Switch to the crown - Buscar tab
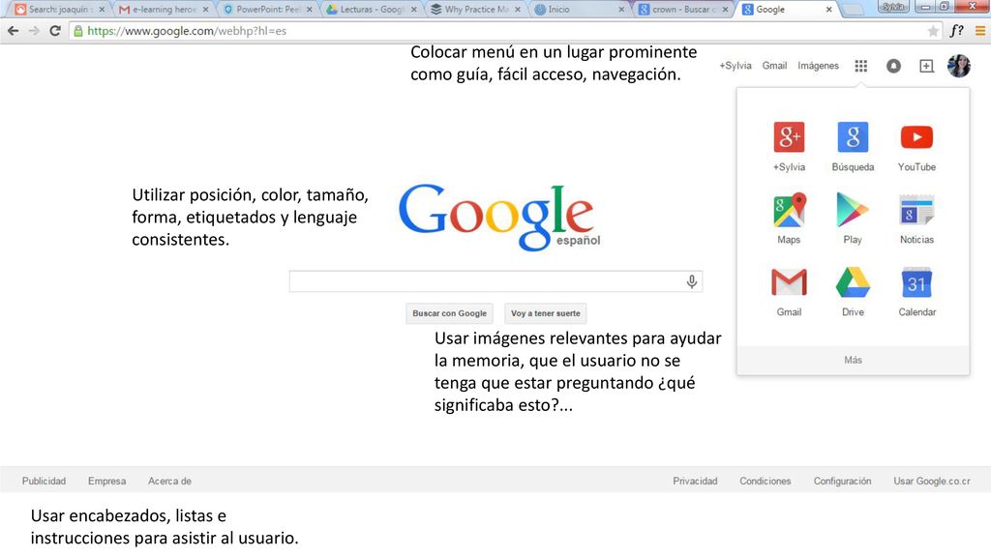This screenshot has width=991, height=557. point(683,10)
